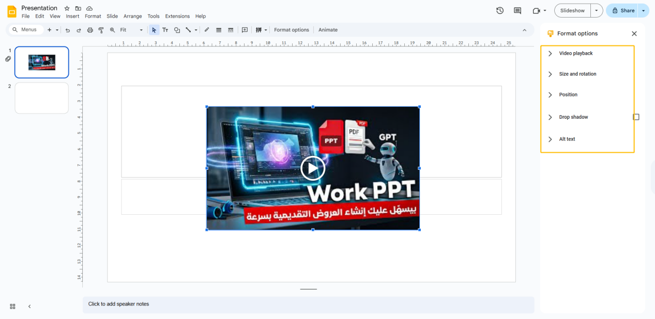Open the Fit zoom level dropdown

[x=131, y=30]
